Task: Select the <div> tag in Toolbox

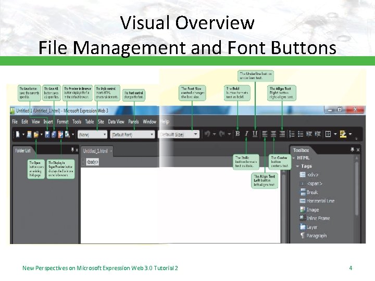Action: point(309,175)
